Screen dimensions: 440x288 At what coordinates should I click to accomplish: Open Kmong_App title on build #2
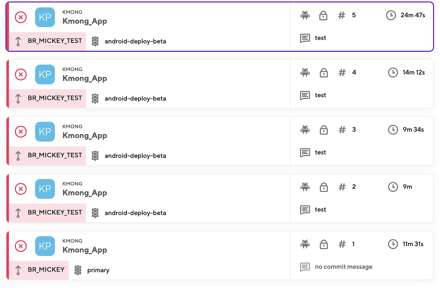85,193
